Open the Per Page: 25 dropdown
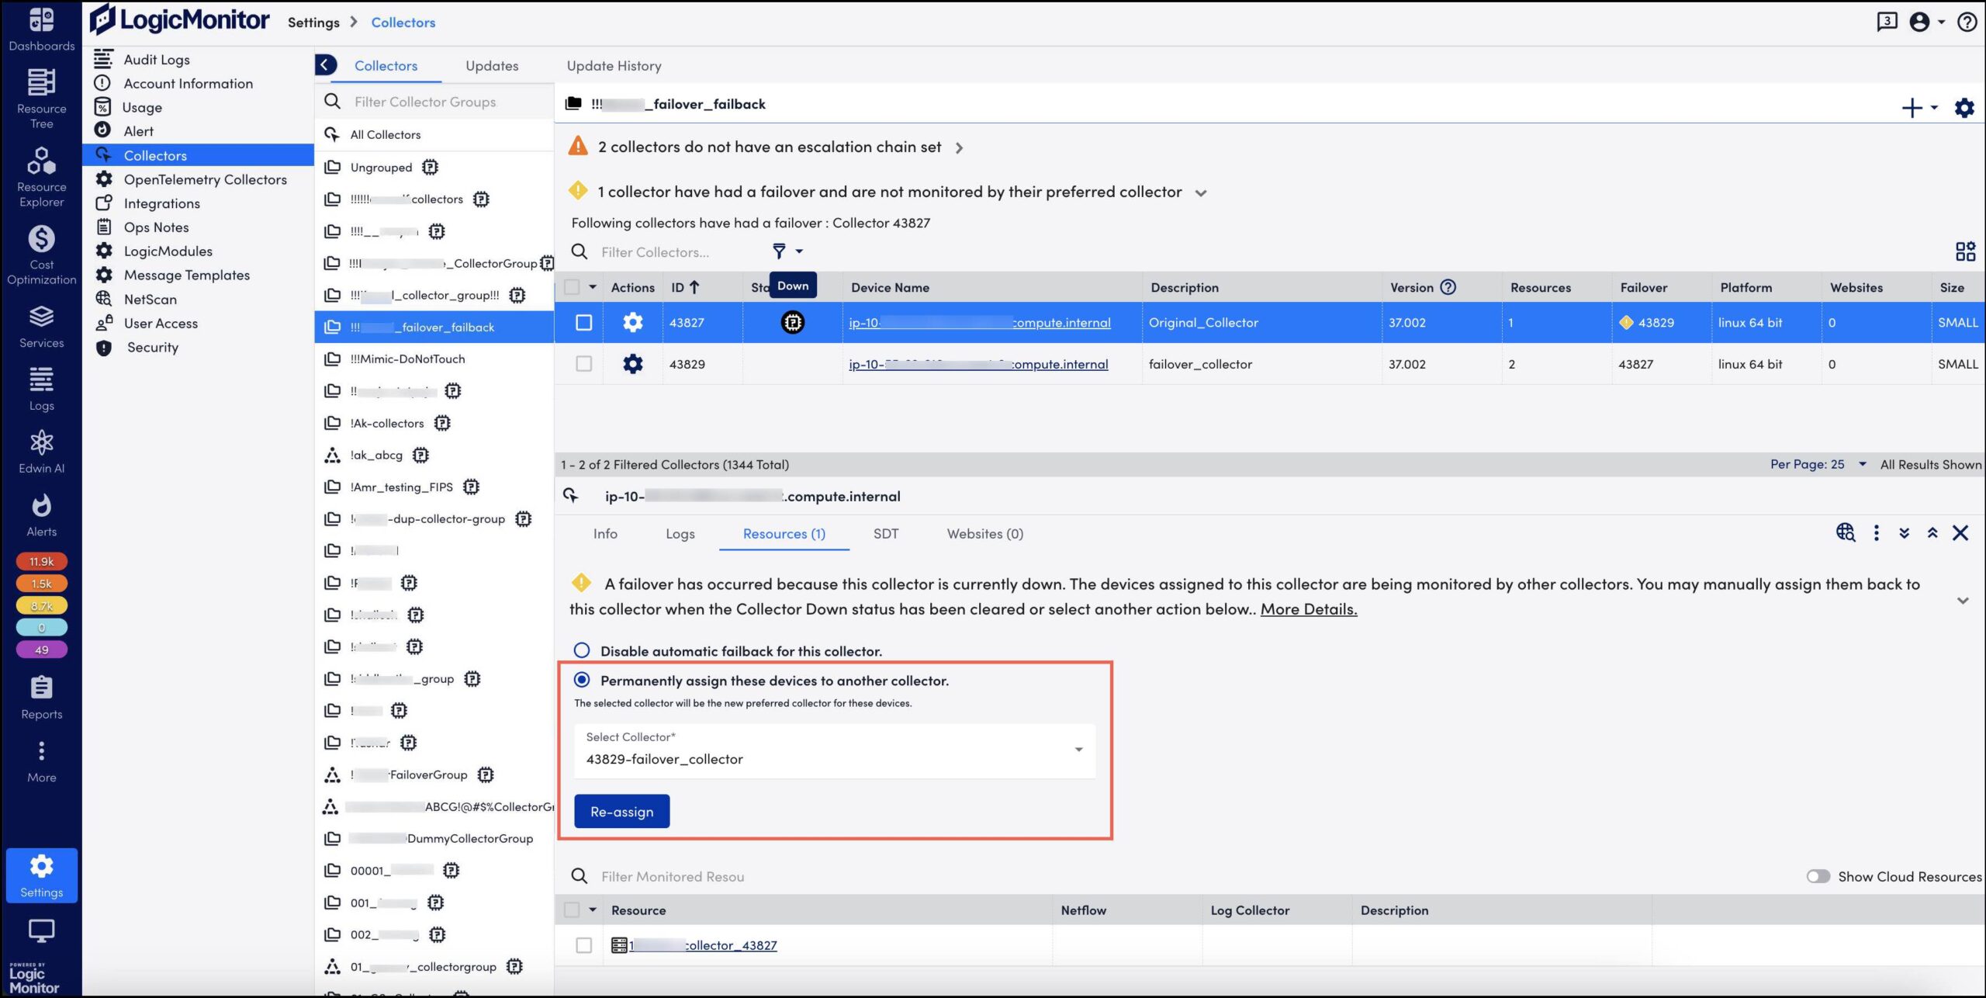The width and height of the screenshot is (1986, 998). coord(1817,464)
